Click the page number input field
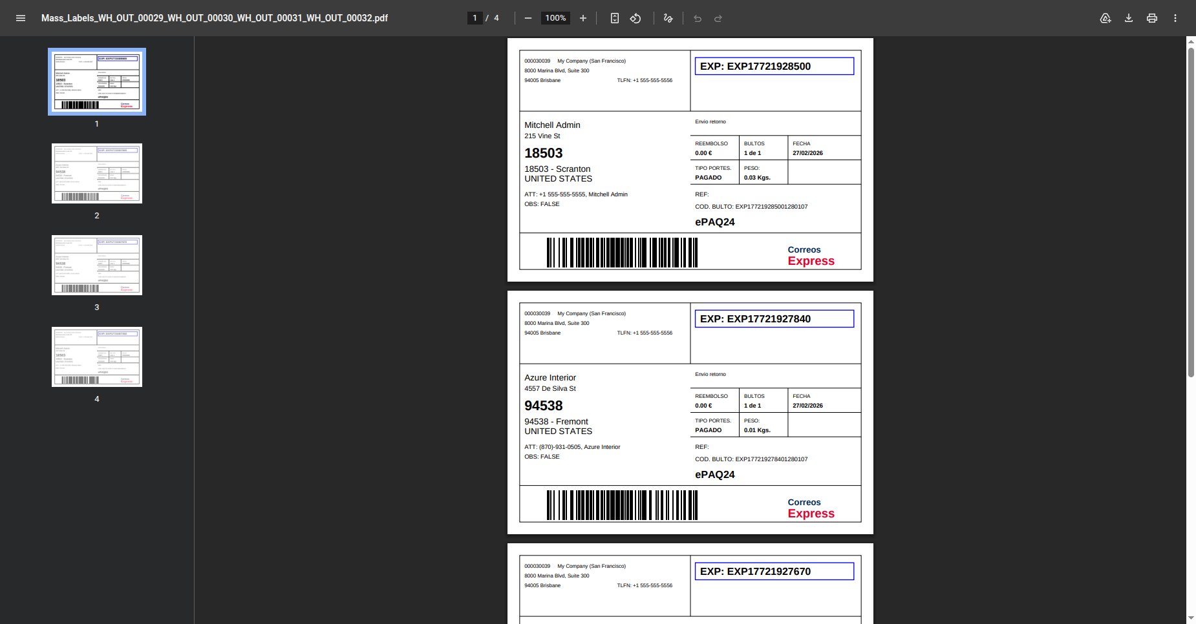This screenshot has width=1196, height=624. coord(475,18)
